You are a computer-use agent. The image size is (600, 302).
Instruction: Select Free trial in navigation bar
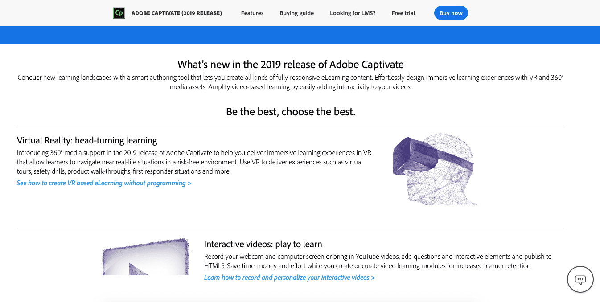(403, 13)
